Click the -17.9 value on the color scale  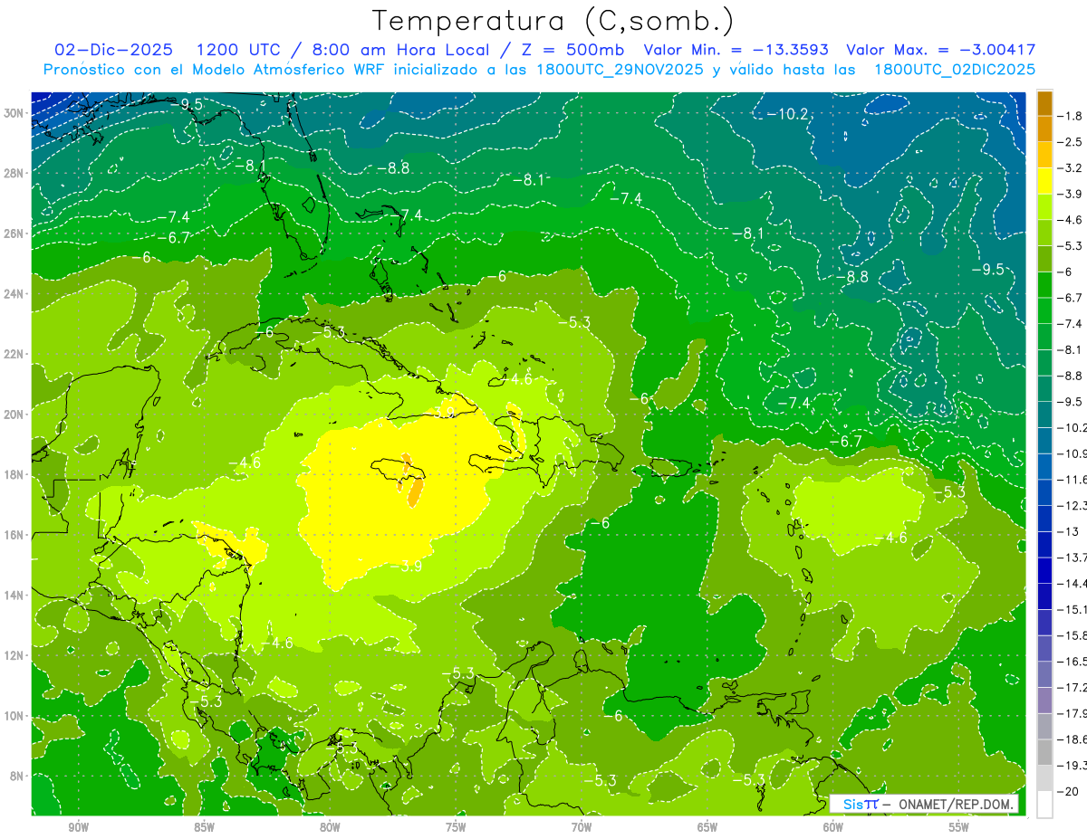(1073, 713)
